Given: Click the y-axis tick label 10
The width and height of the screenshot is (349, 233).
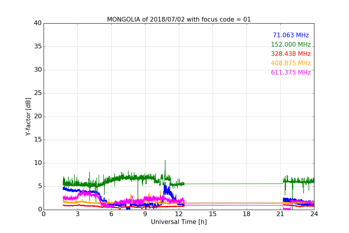Looking at the screenshot, I should pyautogui.click(x=38, y=163).
